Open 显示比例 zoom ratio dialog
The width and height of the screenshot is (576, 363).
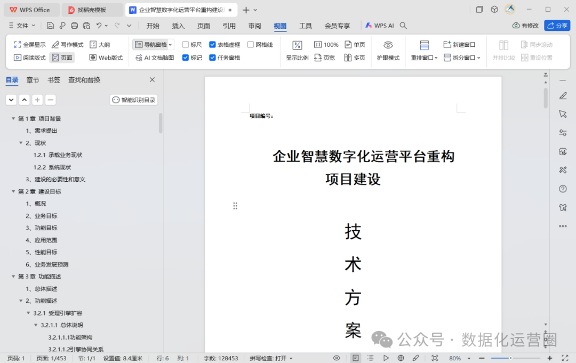[297, 51]
